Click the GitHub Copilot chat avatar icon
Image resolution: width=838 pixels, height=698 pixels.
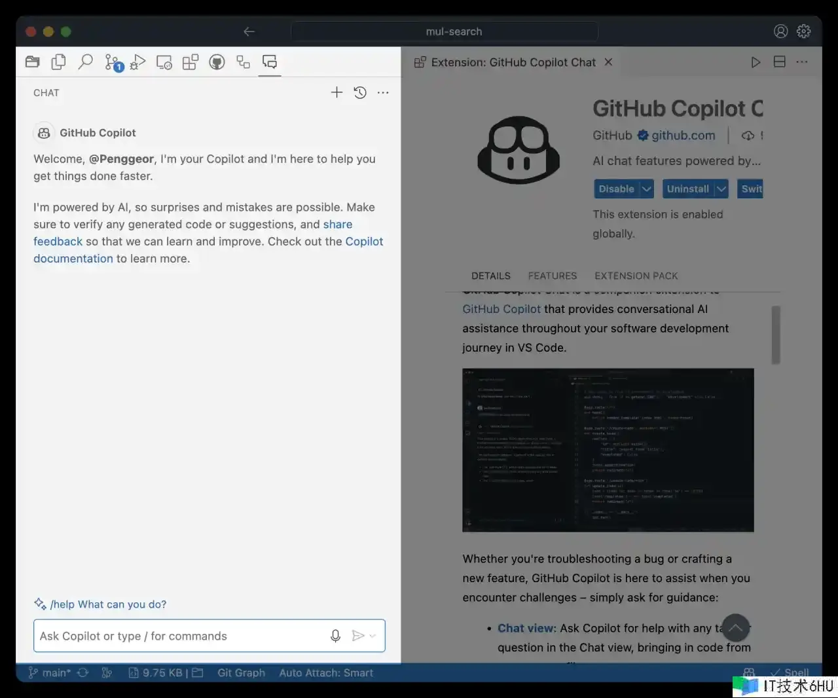(44, 133)
